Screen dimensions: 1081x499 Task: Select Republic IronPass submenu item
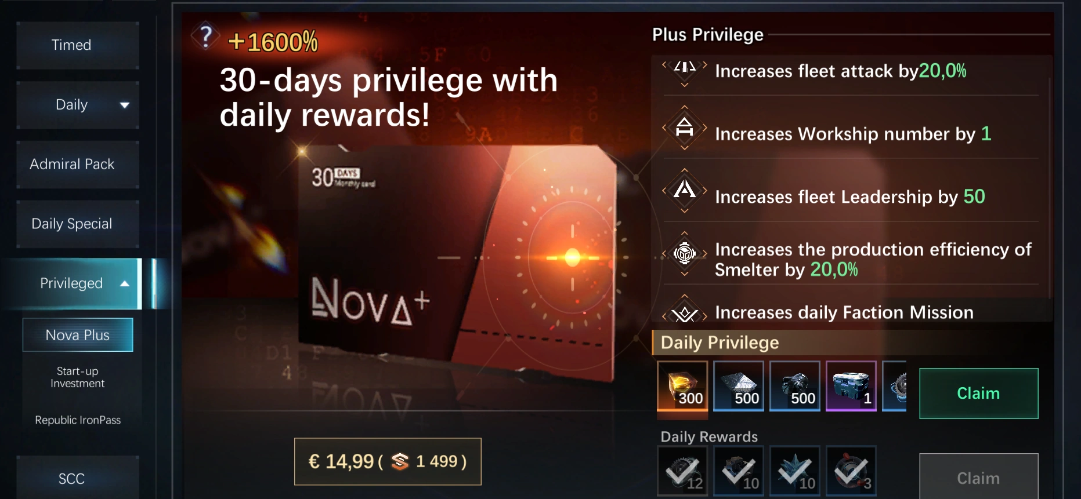78,420
